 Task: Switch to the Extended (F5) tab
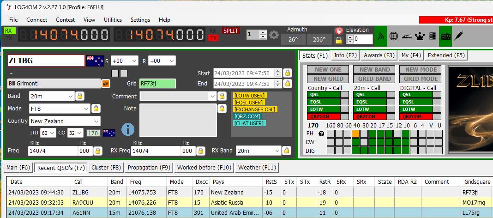[x=446, y=55]
